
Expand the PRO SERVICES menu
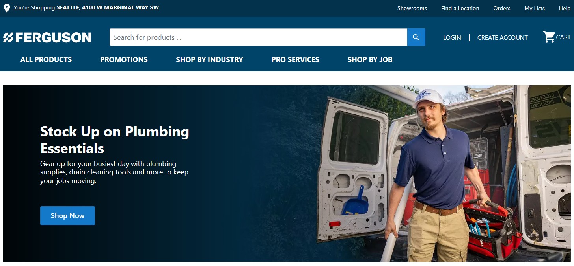295,60
